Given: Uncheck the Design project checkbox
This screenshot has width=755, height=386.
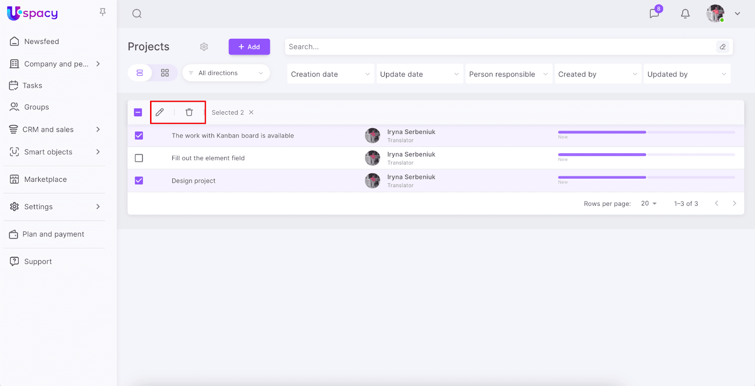Looking at the screenshot, I should (139, 181).
